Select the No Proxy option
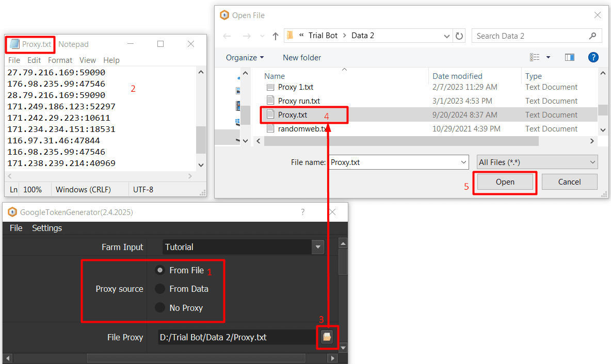 (x=160, y=307)
